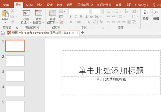Click the decrease font size icon

(94, 22)
